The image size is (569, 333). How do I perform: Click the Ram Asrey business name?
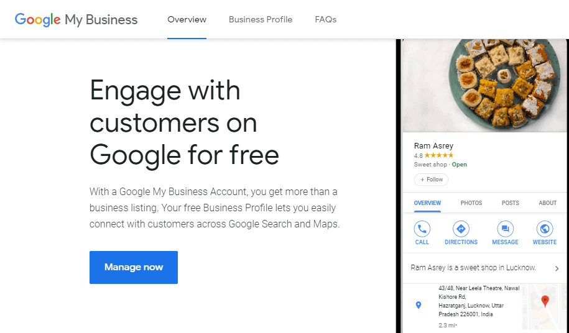(x=433, y=146)
